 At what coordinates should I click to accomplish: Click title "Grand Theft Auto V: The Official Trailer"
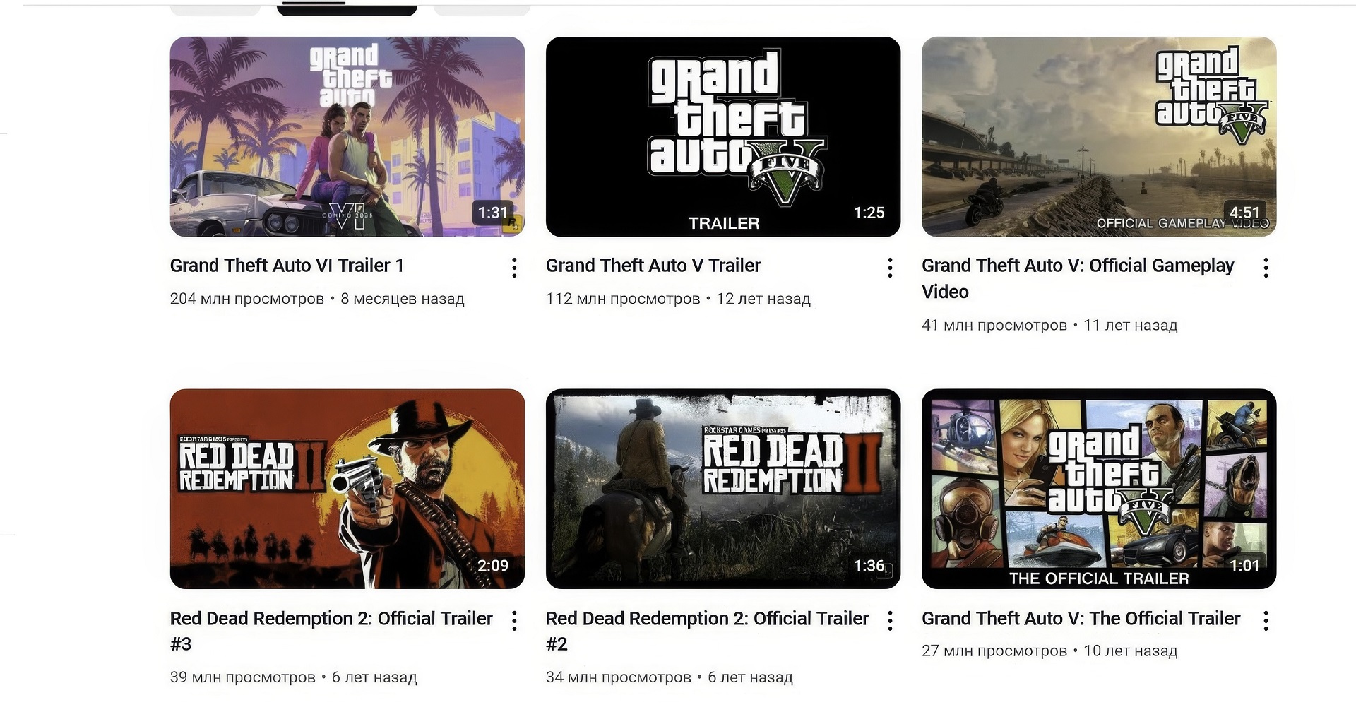click(1081, 619)
